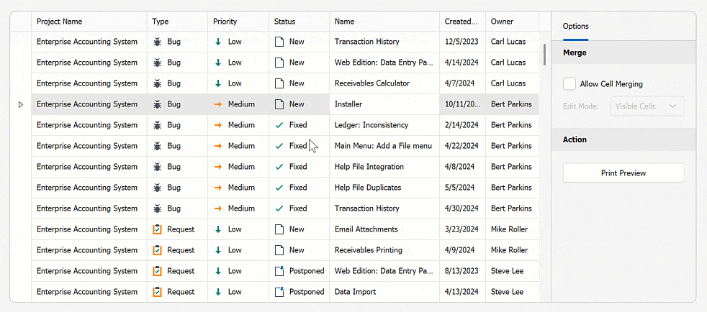Select the Main Menu: Add a File menu cell

383,146
